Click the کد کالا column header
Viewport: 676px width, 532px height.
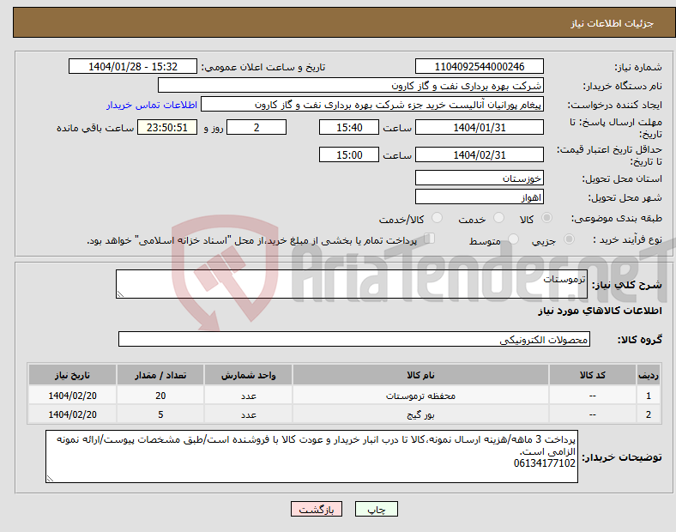[x=593, y=375]
